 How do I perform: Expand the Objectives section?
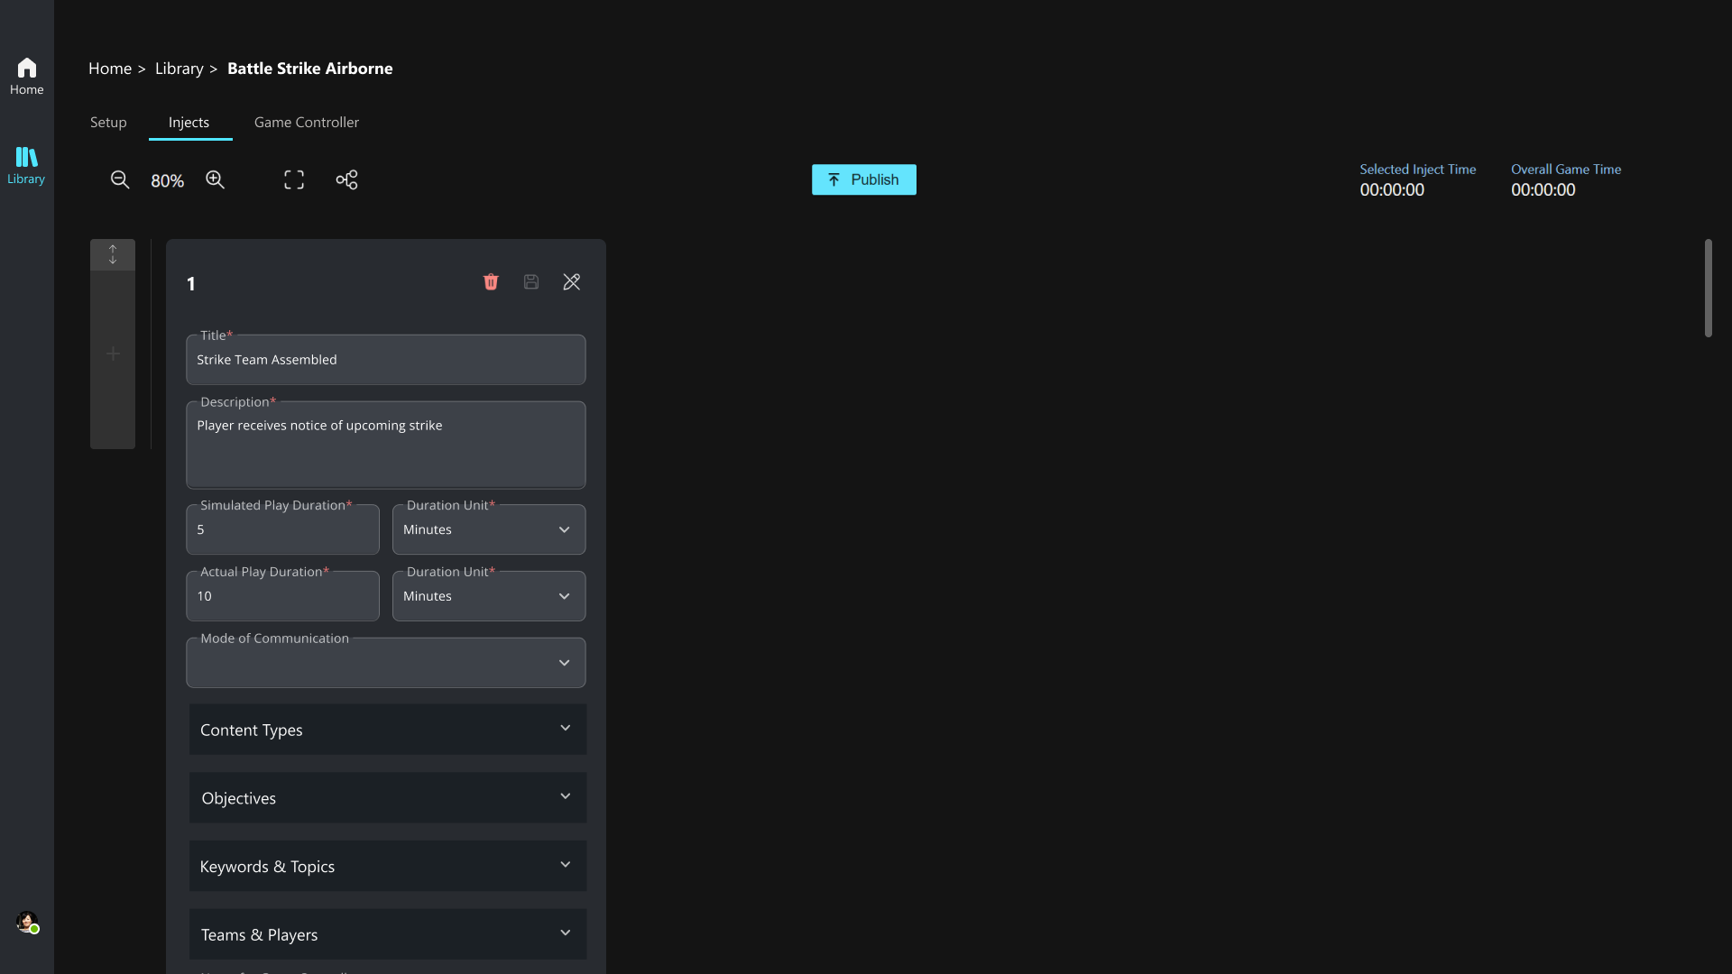[x=387, y=798]
